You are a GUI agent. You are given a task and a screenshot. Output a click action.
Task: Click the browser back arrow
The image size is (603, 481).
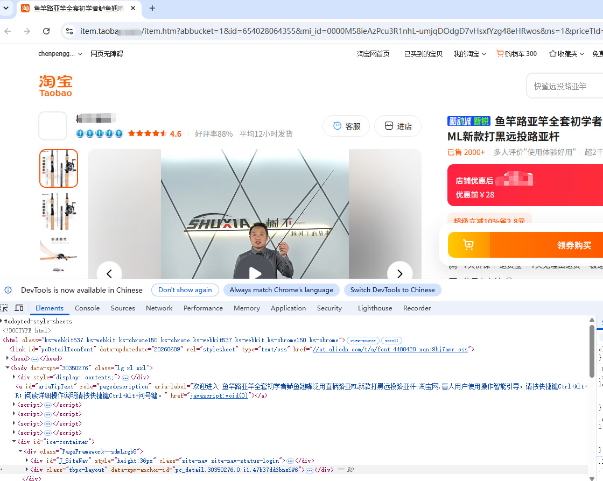8,31
